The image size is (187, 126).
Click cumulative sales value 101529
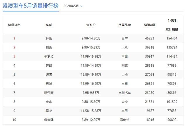coord(172,102)
